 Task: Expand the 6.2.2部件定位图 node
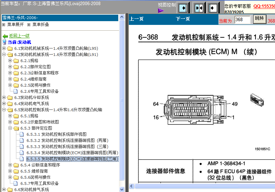[x=10, y=67]
